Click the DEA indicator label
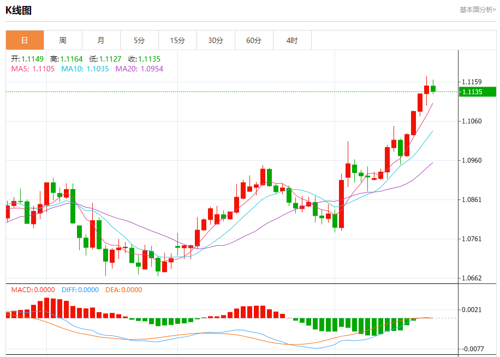500x357 pixels. point(124,290)
